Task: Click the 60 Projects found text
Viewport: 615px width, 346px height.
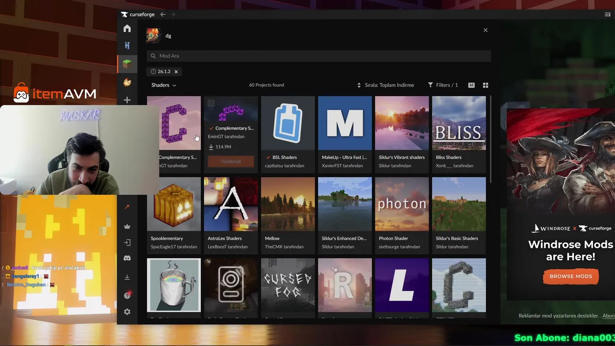Action: (267, 85)
